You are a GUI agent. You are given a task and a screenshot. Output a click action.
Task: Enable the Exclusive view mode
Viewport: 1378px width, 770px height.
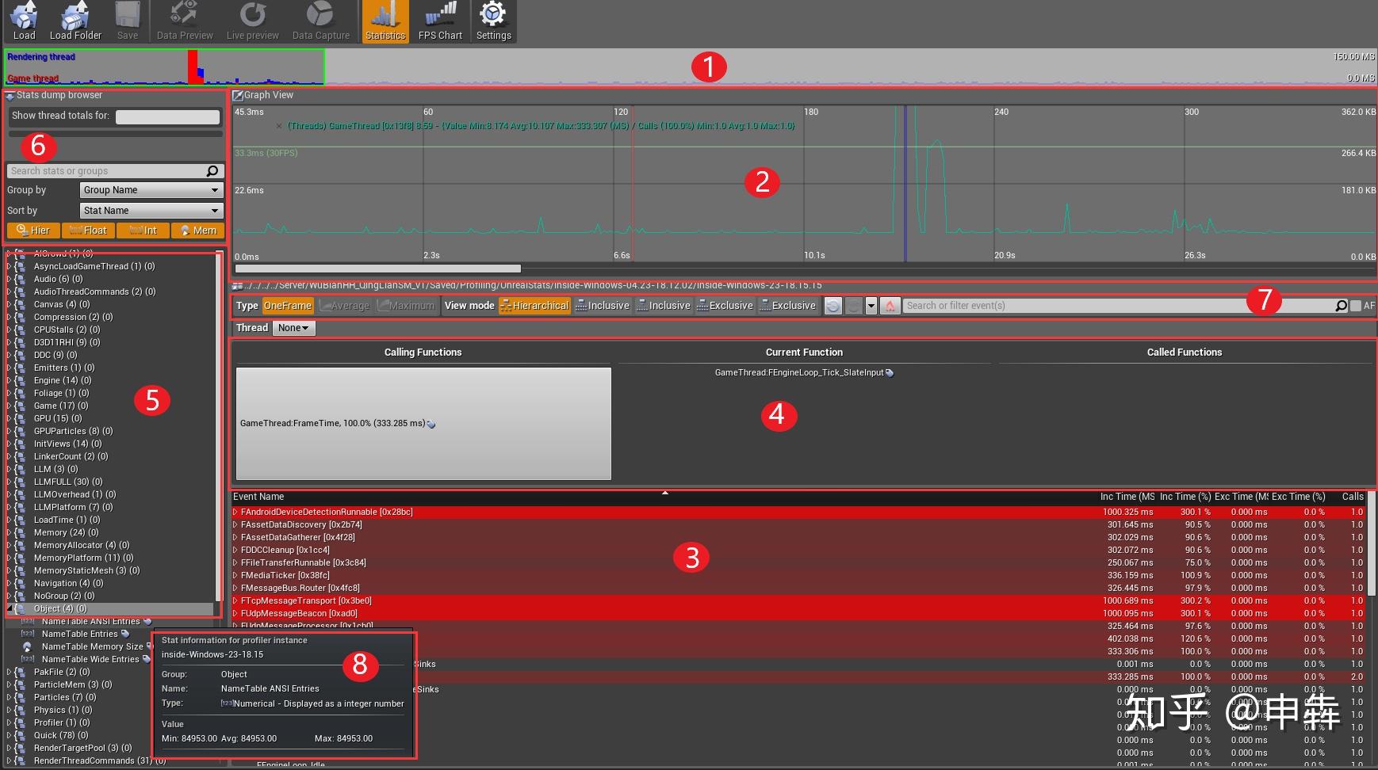pyautogui.click(x=725, y=305)
